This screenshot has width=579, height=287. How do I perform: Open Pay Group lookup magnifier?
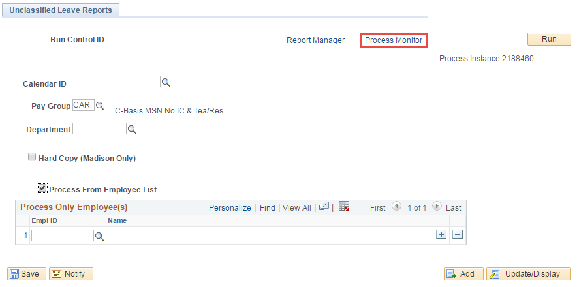[x=100, y=106]
